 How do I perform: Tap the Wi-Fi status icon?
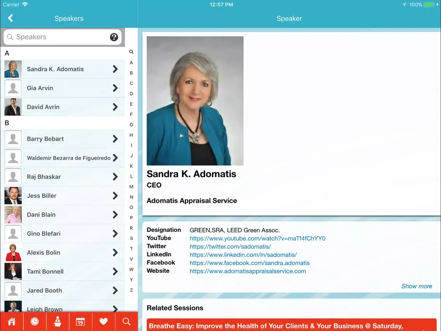pos(25,5)
